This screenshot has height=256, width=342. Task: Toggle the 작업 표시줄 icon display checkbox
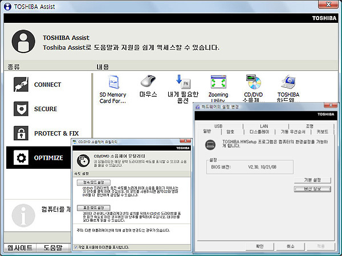(76, 247)
